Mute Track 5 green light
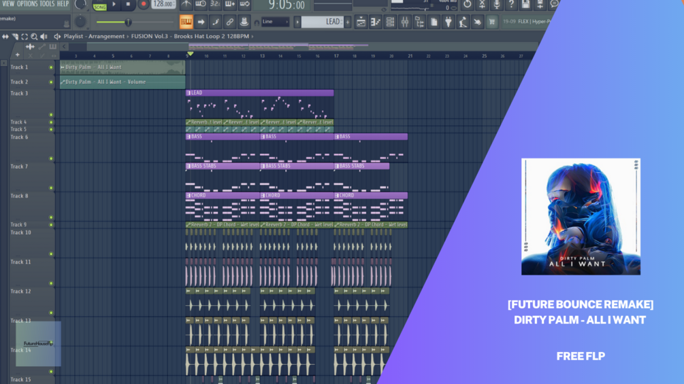 51,129
